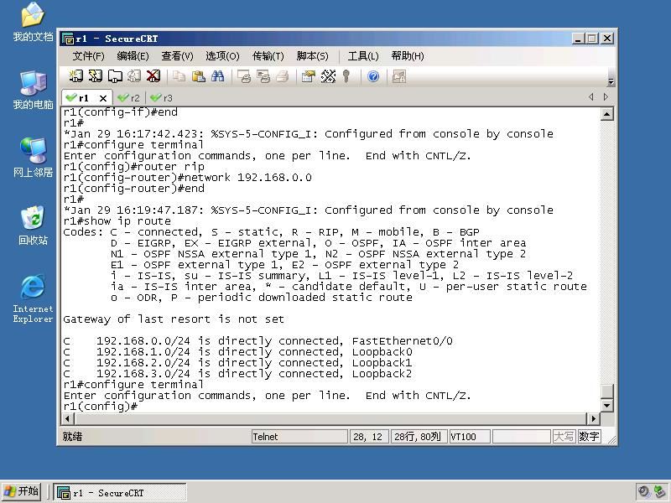The height and width of the screenshot is (503, 671).
Task: Switch to the r3 session tab
Action: [x=162, y=98]
